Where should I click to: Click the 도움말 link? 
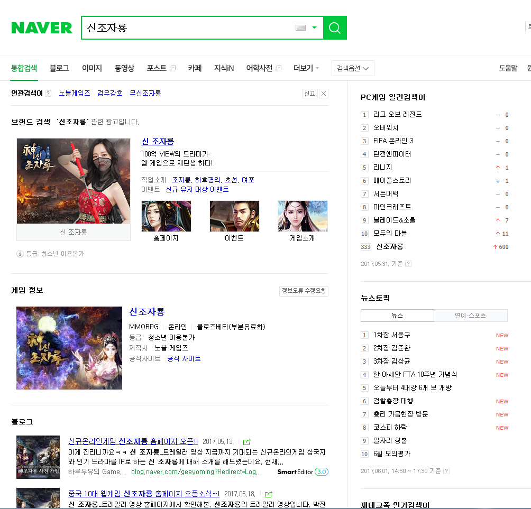(508, 68)
